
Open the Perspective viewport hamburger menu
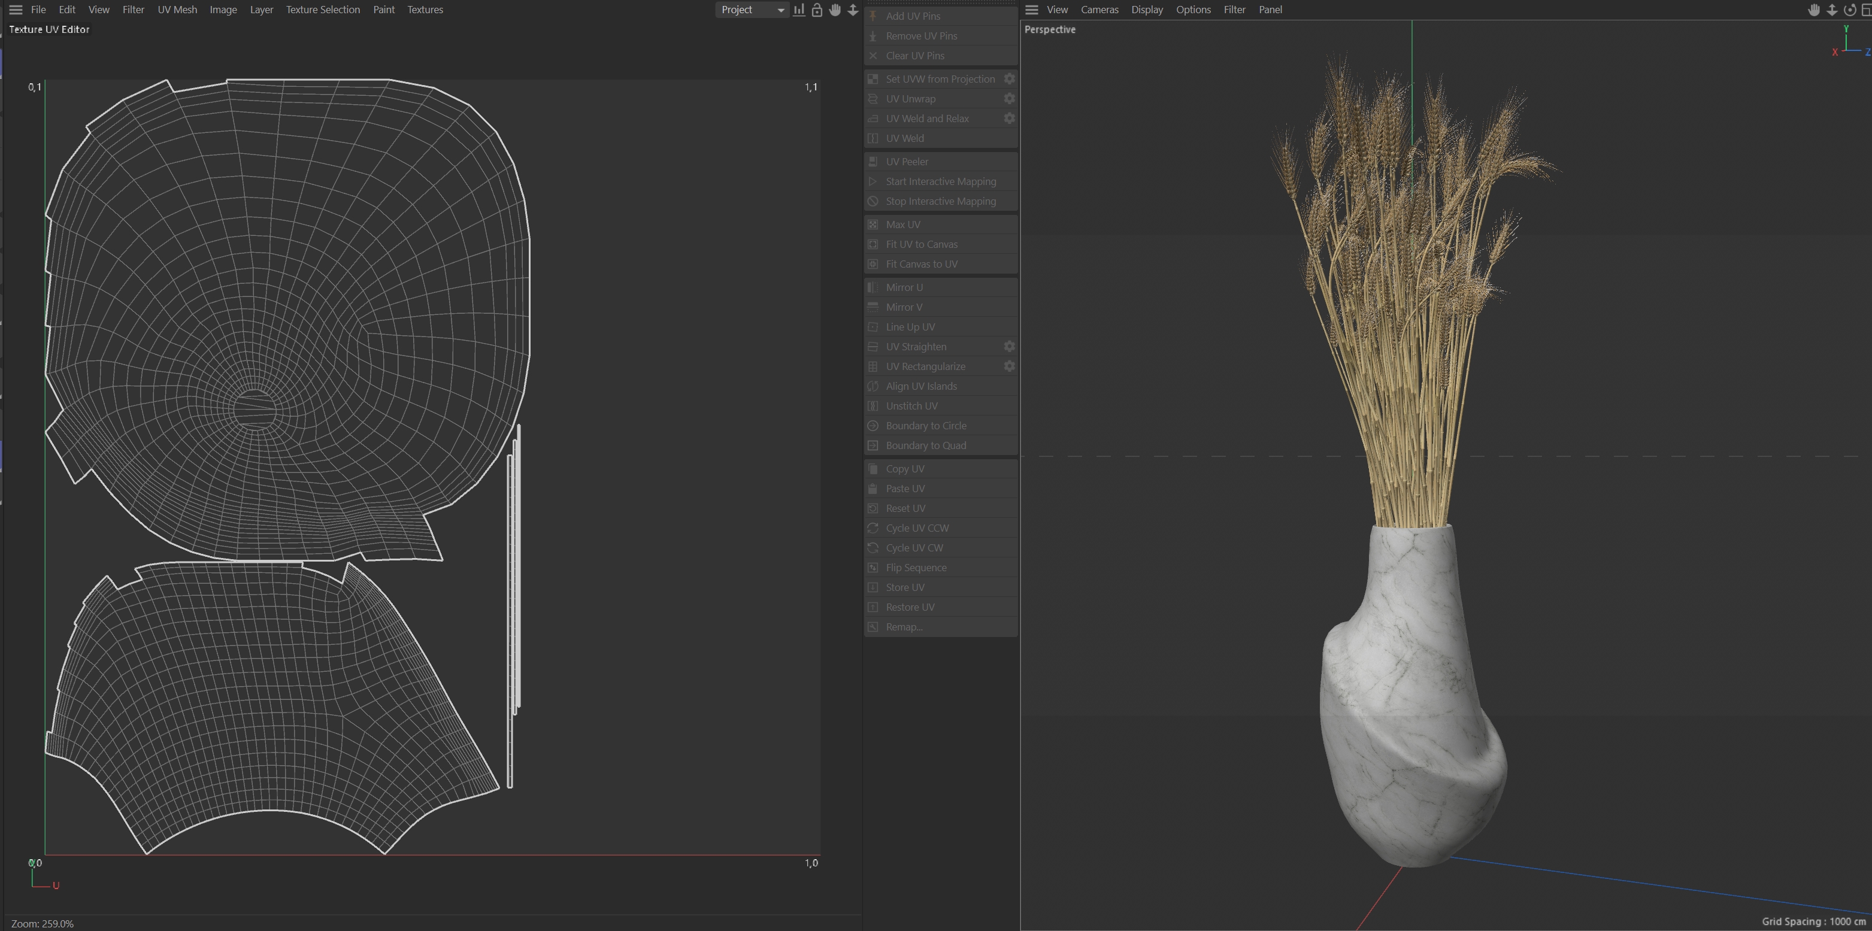click(1031, 10)
